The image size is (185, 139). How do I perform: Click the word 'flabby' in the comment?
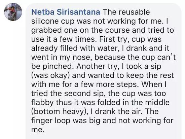click(x=42, y=103)
